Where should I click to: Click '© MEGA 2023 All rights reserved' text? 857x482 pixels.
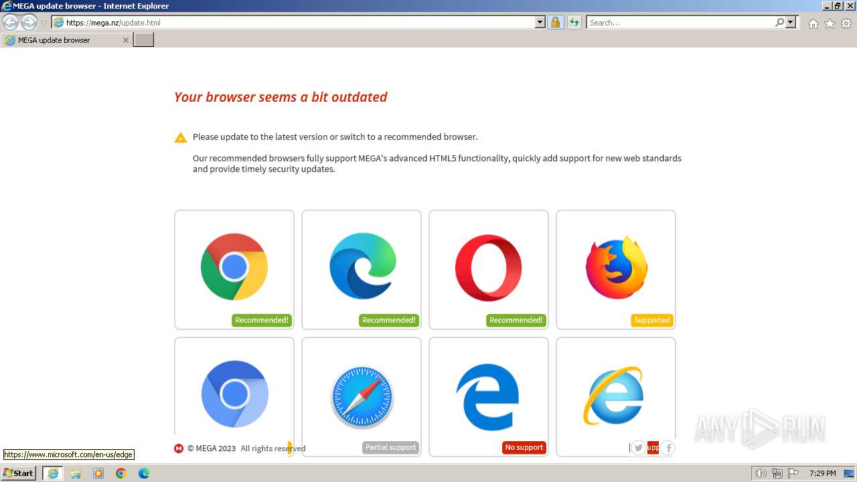(246, 449)
